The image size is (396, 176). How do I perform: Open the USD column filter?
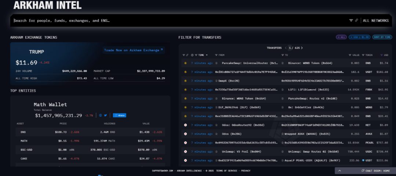[x=382, y=55]
